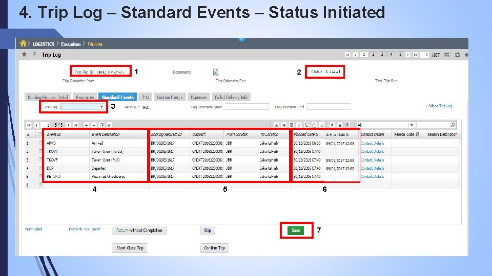Go to last record in top pager

tap(416, 55)
